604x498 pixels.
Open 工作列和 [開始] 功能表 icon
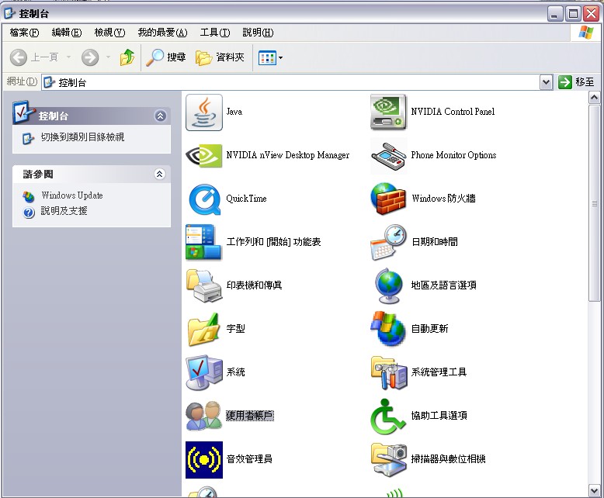[203, 242]
